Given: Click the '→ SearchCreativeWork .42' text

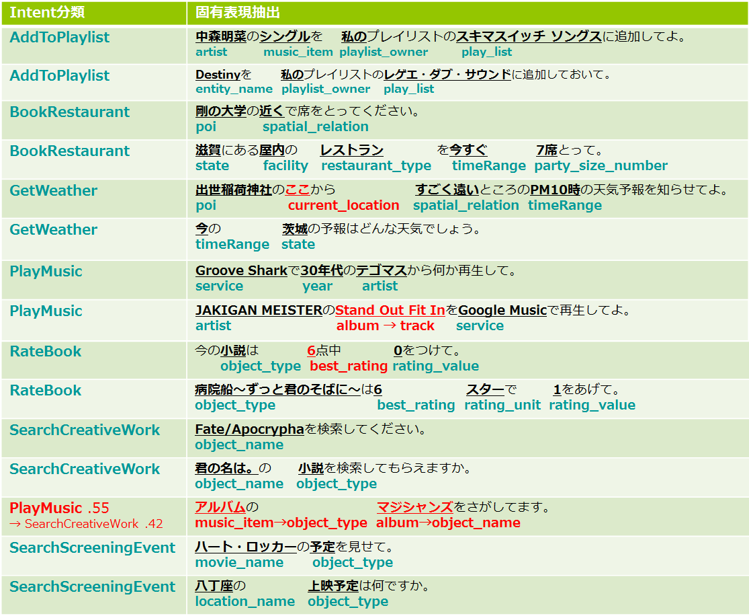Looking at the screenshot, I should [x=86, y=524].
